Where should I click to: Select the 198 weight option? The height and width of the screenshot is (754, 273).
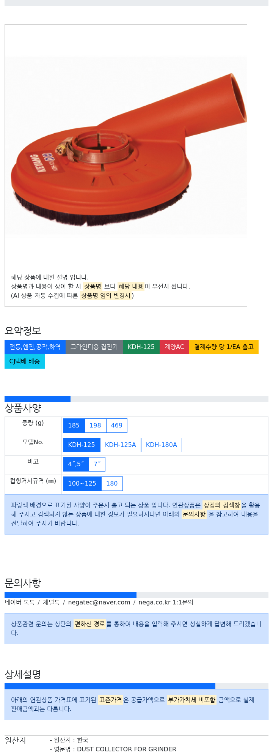click(95, 426)
